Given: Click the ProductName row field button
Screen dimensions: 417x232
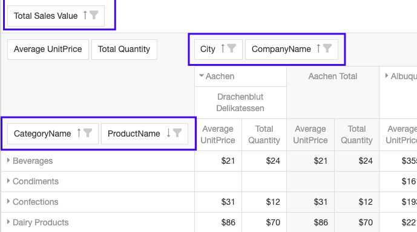Looking at the screenshot, I should [145, 134].
